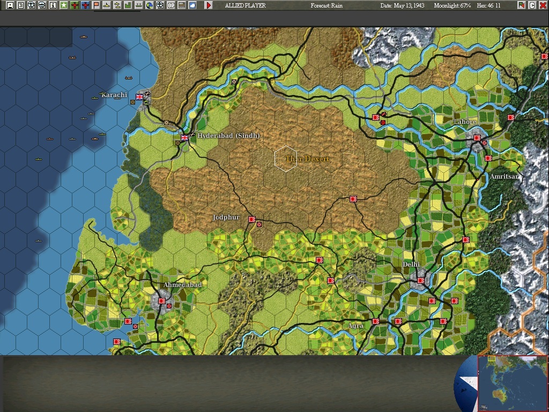
Task: Click the globe toolbar icon
Action: (150, 5)
